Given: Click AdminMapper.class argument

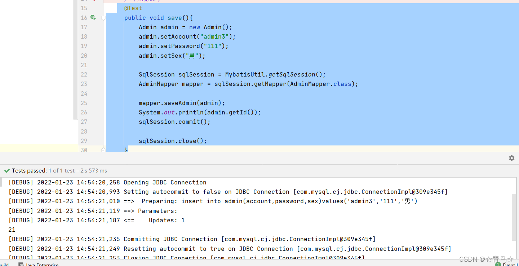Looking at the screenshot, I should click(x=321, y=84).
